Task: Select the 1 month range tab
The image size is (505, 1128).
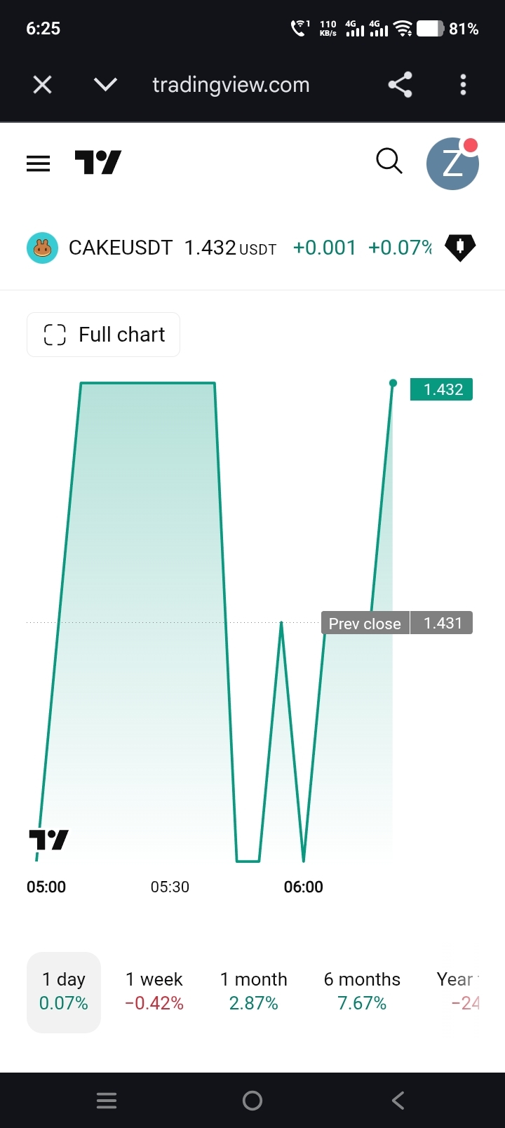Action: [254, 992]
